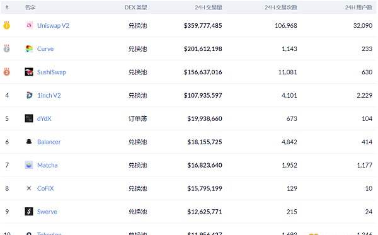Screen dimensions: 378x235
Task: Open the 1inch V2 link
Action: point(49,95)
